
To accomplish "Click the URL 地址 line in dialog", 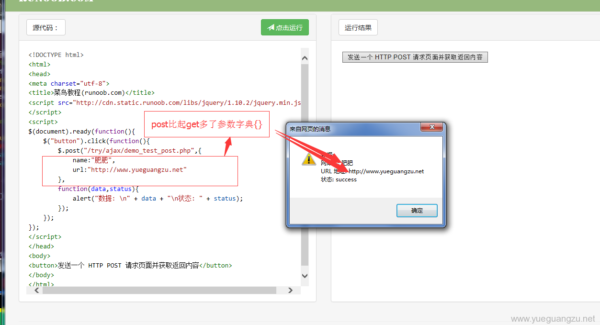I will [x=372, y=171].
